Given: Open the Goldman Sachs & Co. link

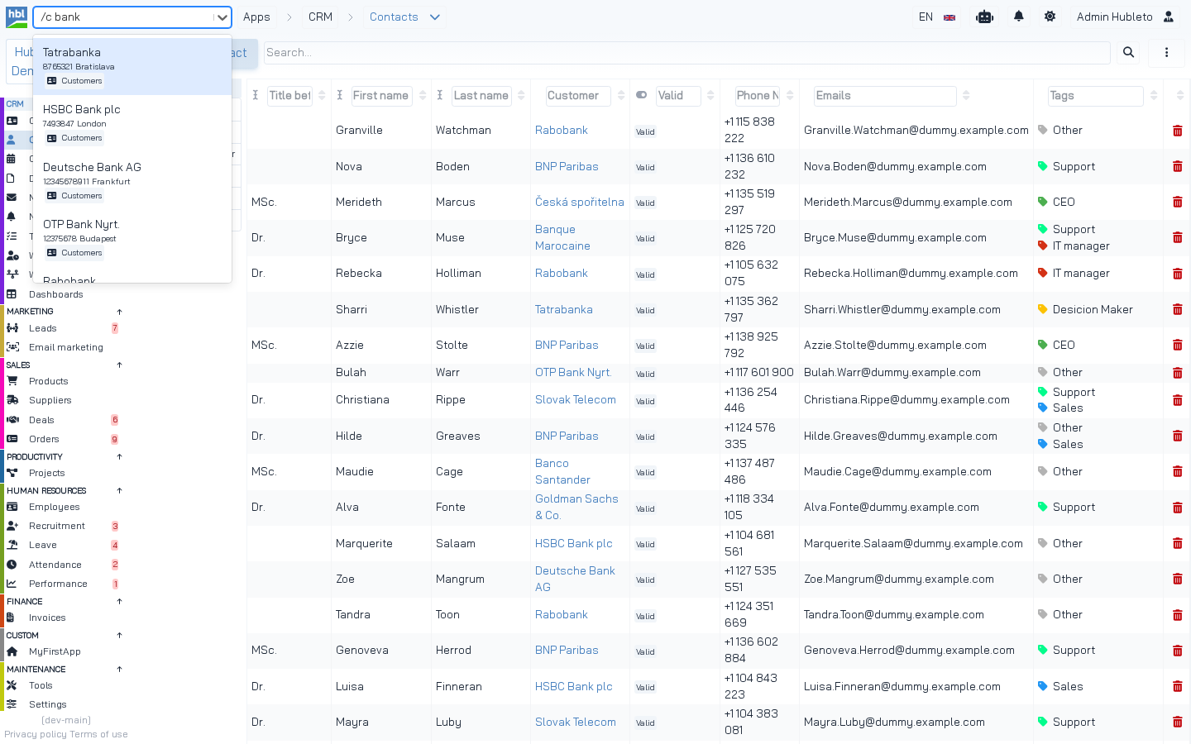Looking at the screenshot, I should pyautogui.click(x=576, y=507).
